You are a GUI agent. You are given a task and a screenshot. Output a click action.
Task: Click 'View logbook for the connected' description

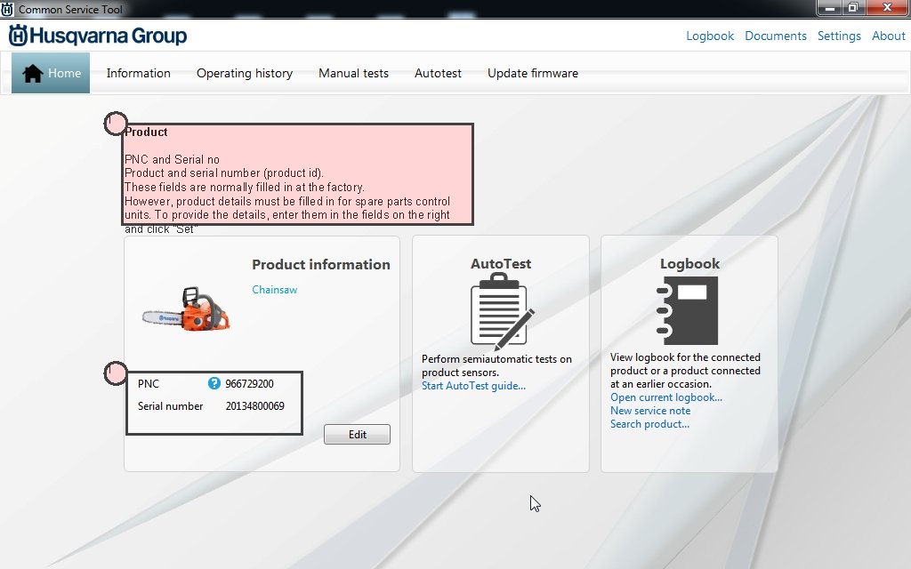(685, 371)
